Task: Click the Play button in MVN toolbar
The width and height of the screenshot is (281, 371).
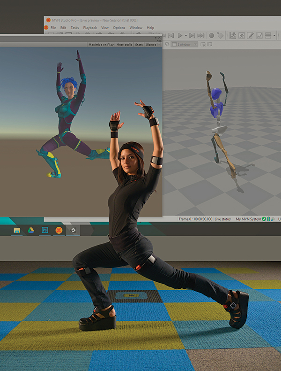Action: point(180,36)
